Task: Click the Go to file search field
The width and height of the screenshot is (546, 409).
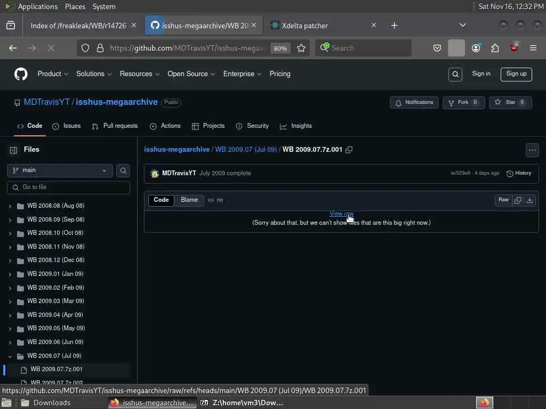Action: pos(68,187)
